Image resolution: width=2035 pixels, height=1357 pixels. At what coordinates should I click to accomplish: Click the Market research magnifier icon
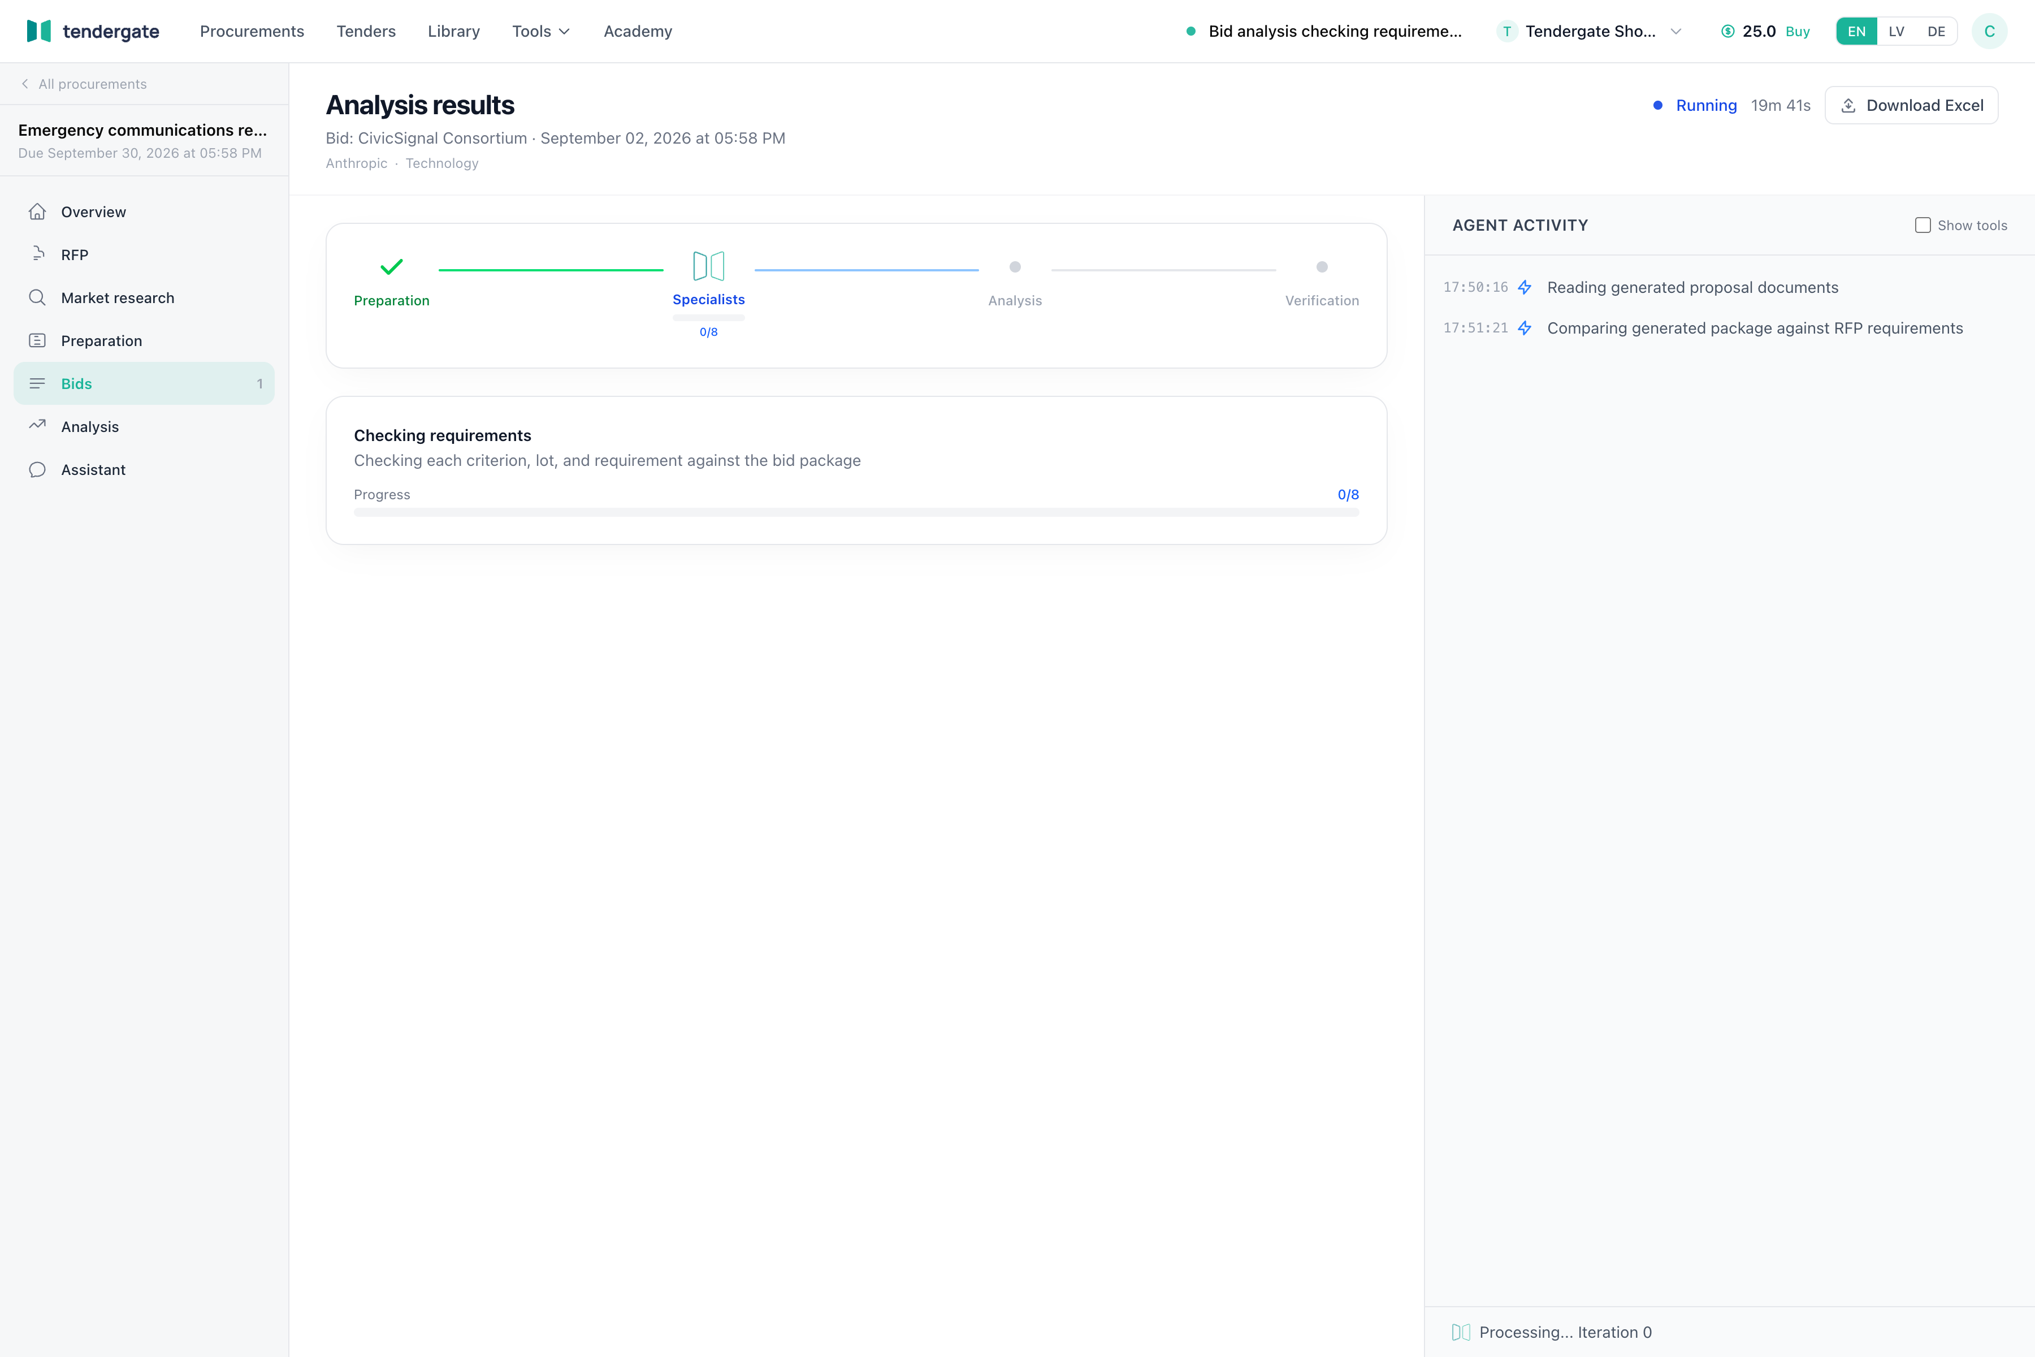(x=37, y=298)
